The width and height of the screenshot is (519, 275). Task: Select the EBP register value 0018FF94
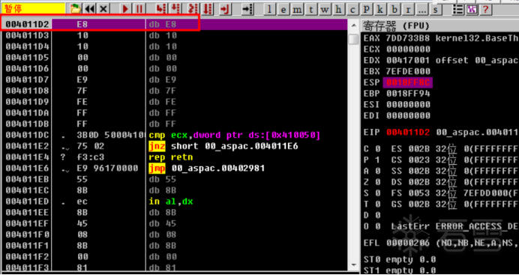pos(408,94)
